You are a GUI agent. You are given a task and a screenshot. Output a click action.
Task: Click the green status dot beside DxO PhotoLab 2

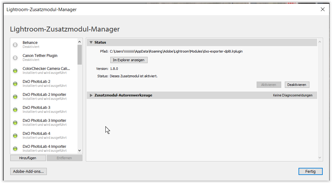pyautogui.click(x=15, y=84)
